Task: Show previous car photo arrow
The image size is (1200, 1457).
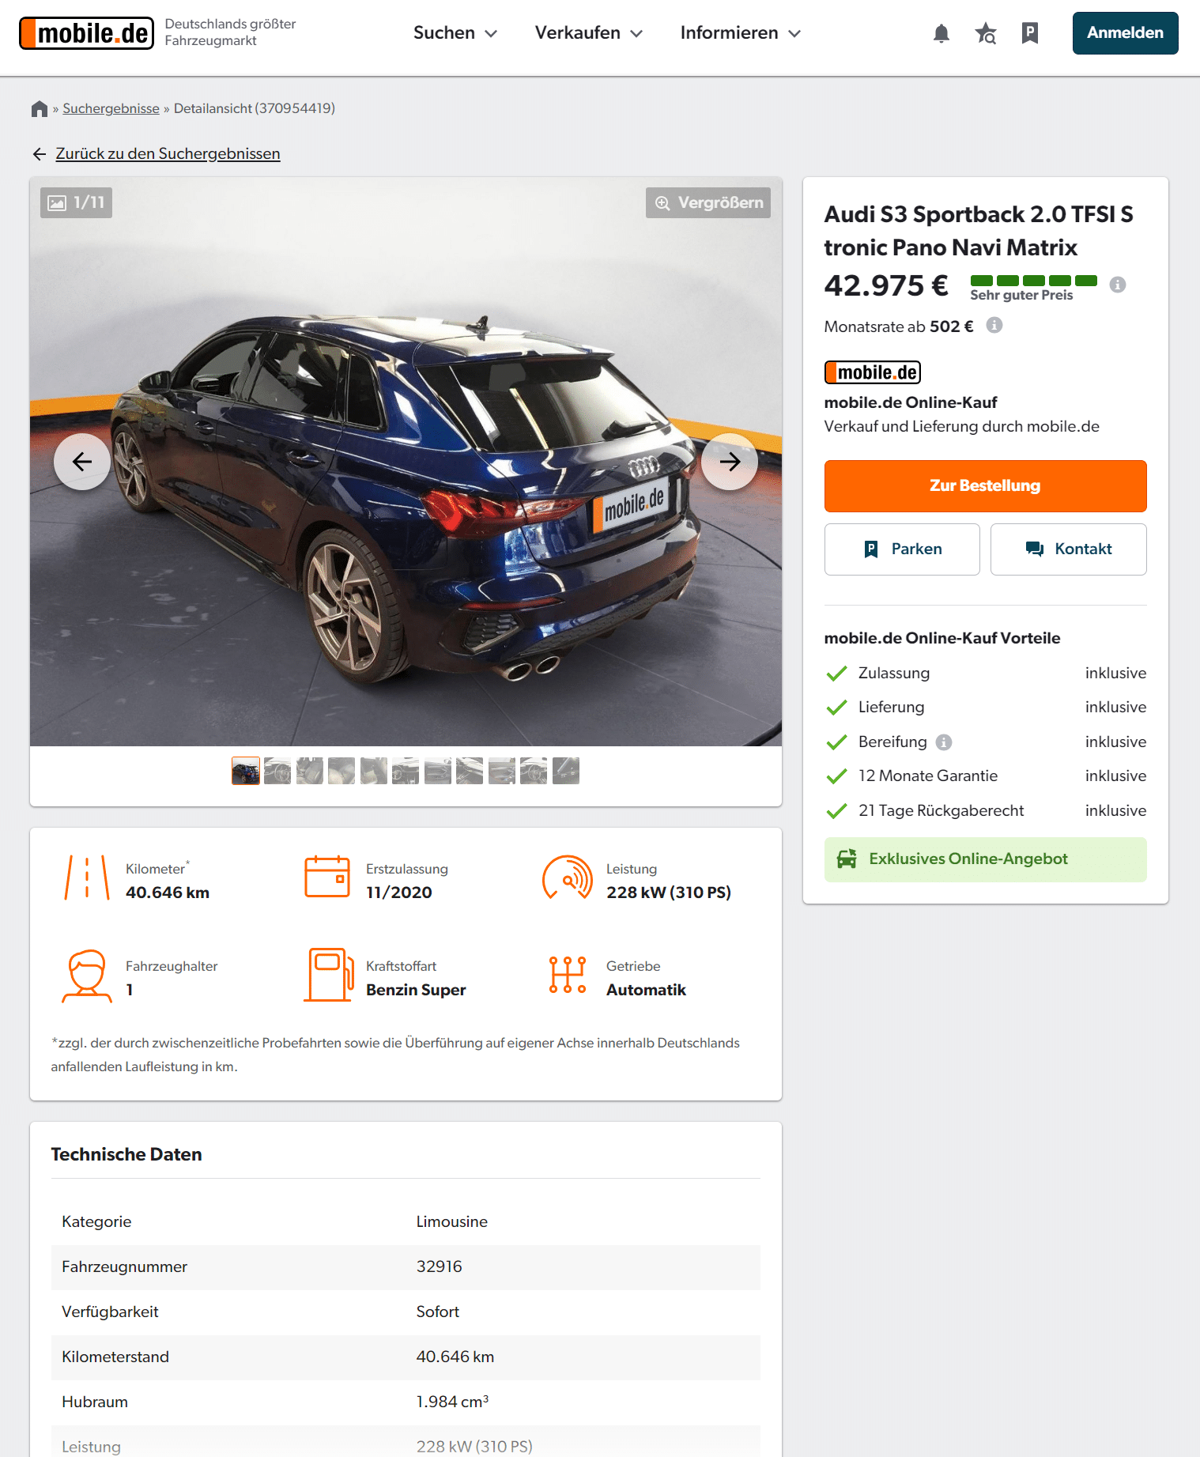Action: (x=82, y=462)
